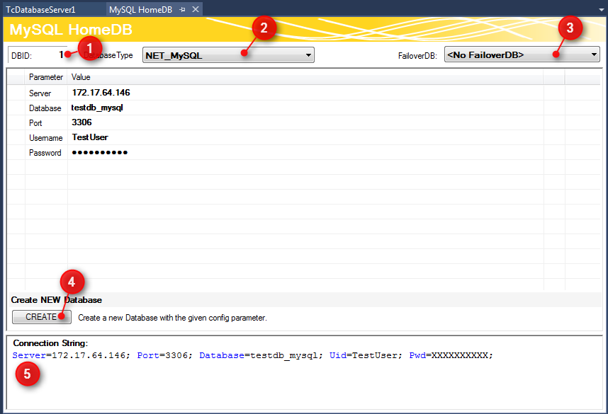Open the tab list overflow arrow
Viewport: 608px width, 414px height.
pyautogui.click(x=602, y=10)
